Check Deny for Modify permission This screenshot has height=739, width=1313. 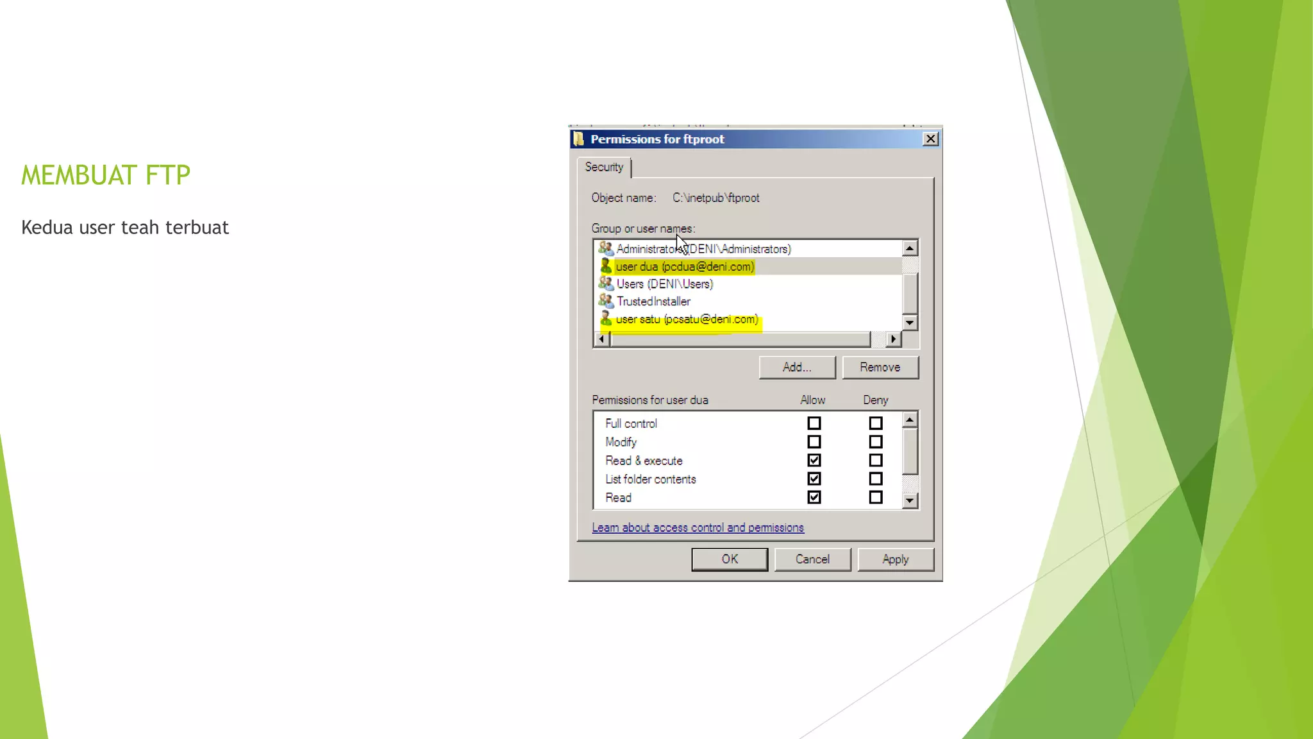pyautogui.click(x=875, y=442)
